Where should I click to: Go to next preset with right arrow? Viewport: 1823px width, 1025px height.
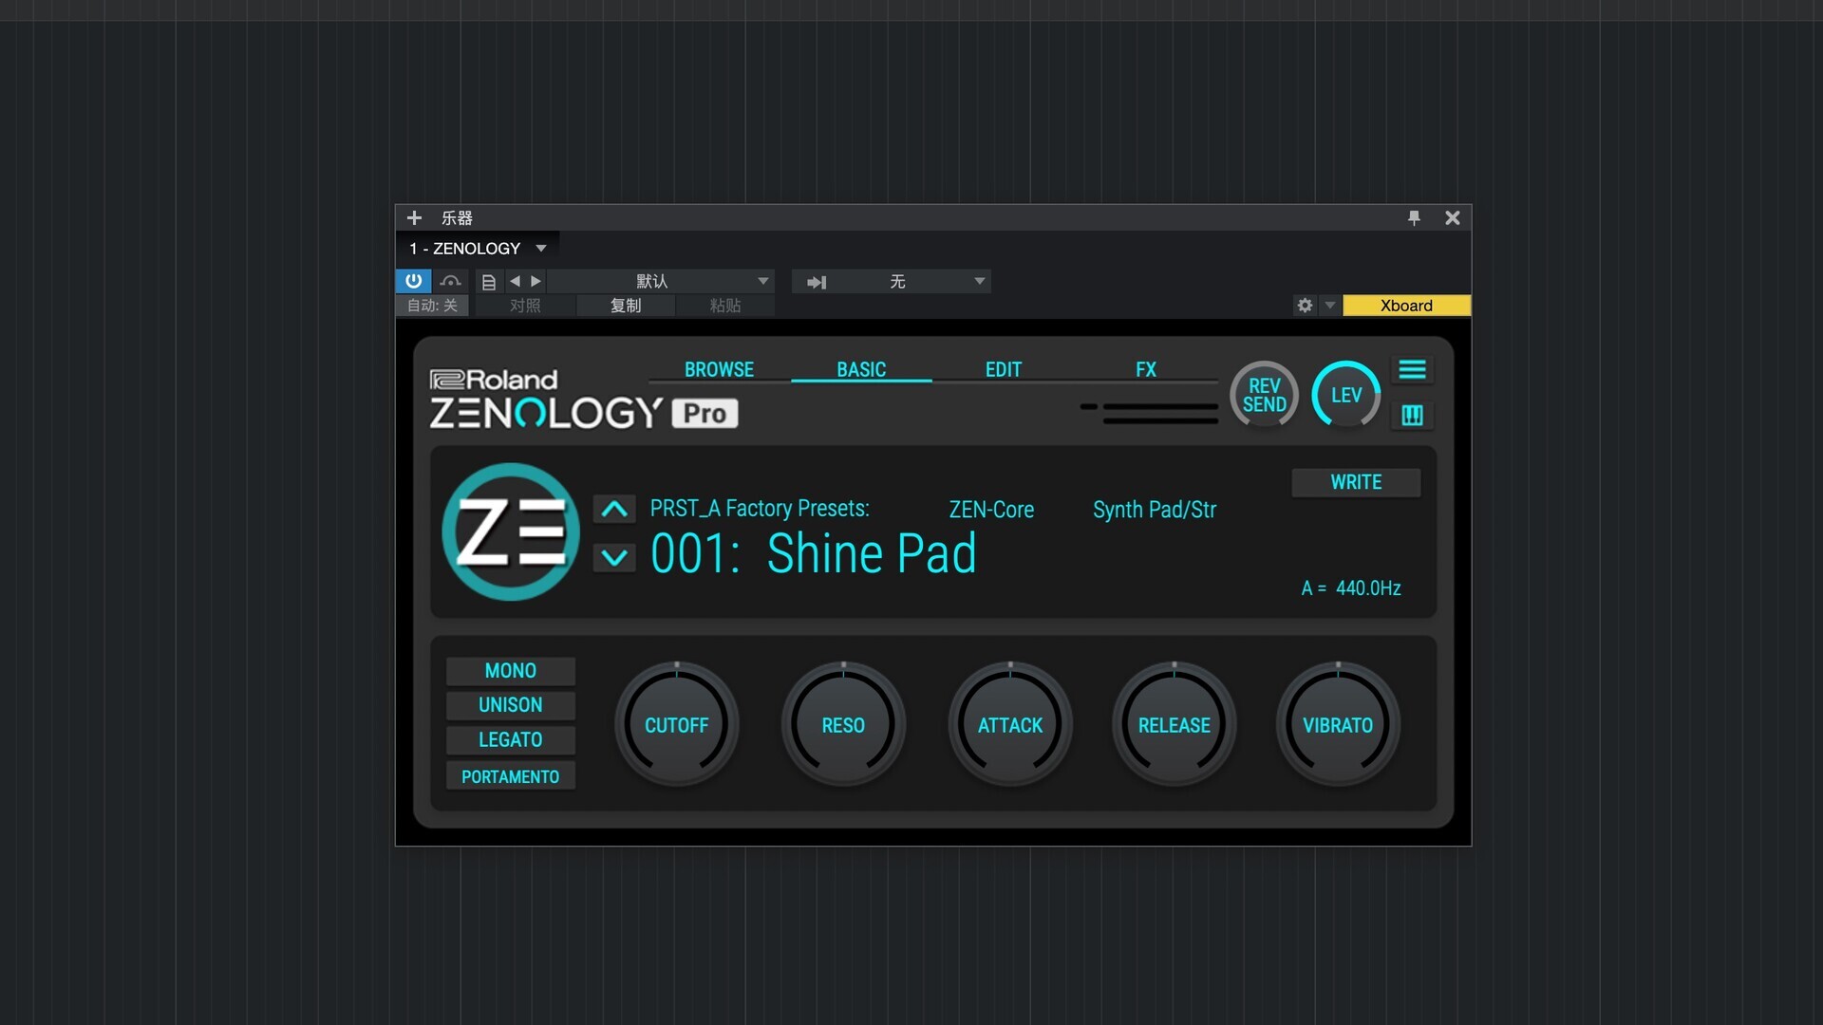(536, 281)
